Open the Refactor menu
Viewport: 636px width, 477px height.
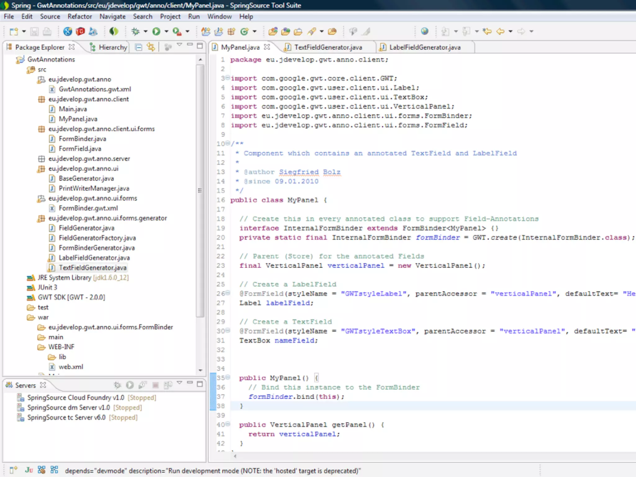[80, 16]
